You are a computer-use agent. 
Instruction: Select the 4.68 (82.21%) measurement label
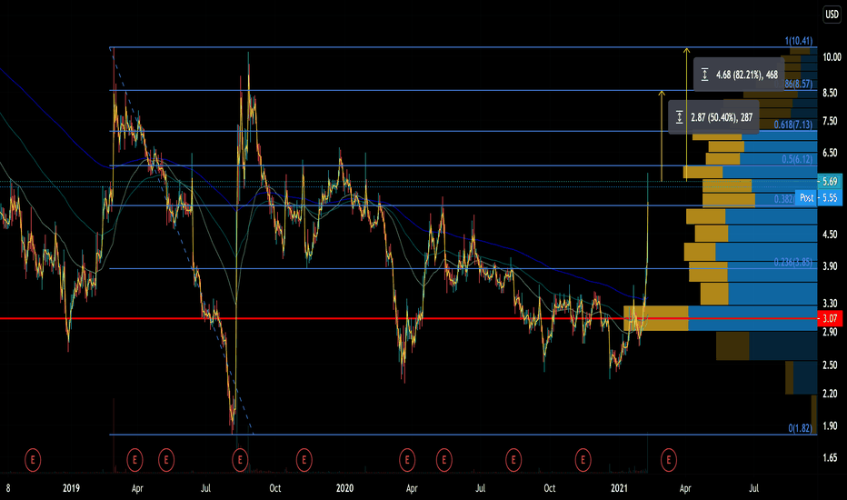[739, 74]
